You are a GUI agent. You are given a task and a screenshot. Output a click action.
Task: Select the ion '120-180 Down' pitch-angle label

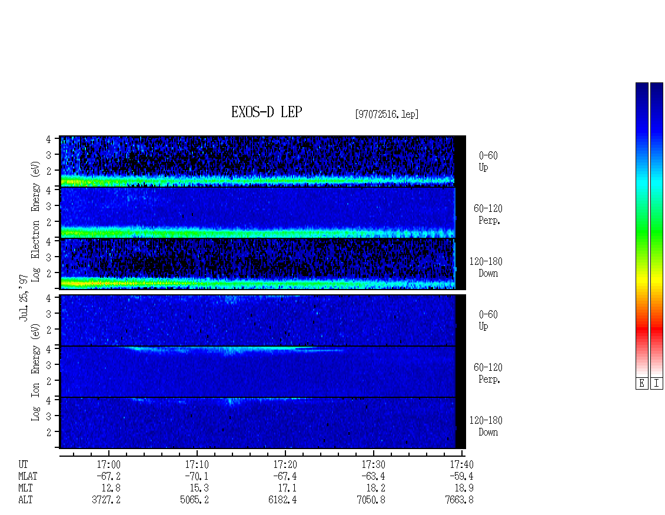click(x=486, y=426)
